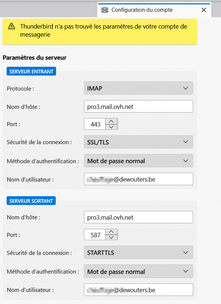Screen dimensions: 221x304
Task: Decrease outgoing port 587 with down arrow
Action: click(111, 237)
